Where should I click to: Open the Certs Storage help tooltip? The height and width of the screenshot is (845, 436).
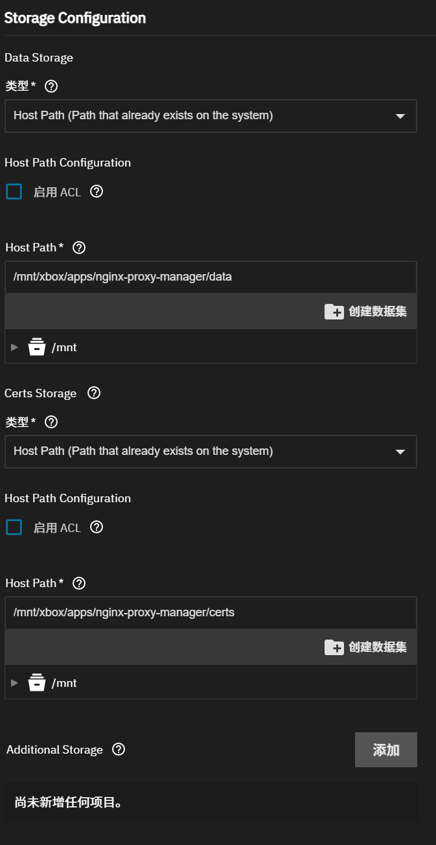point(93,393)
